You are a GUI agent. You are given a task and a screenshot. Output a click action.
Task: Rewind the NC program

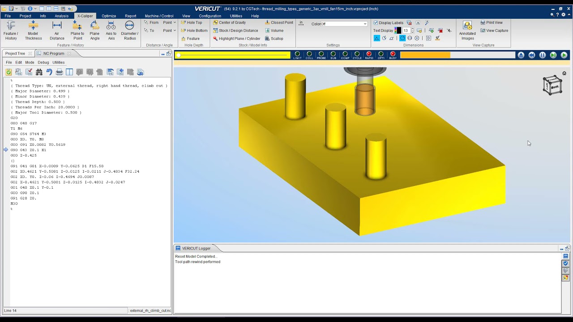click(x=532, y=55)
